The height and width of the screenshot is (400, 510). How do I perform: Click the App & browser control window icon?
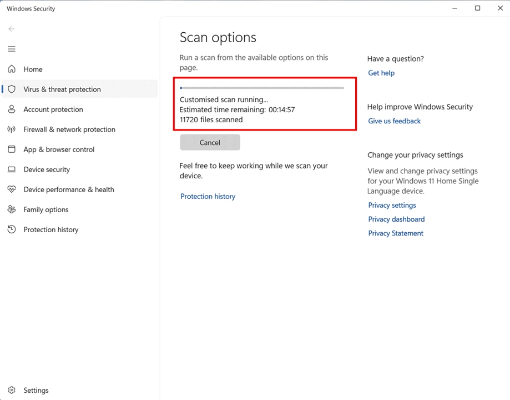coord(12,149)
